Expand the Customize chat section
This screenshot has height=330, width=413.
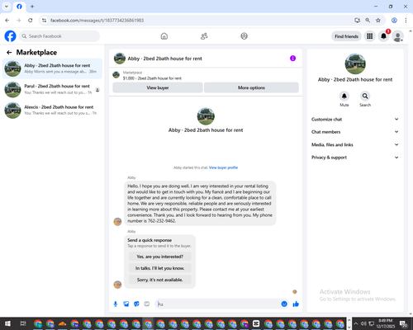tap(355, 119)
